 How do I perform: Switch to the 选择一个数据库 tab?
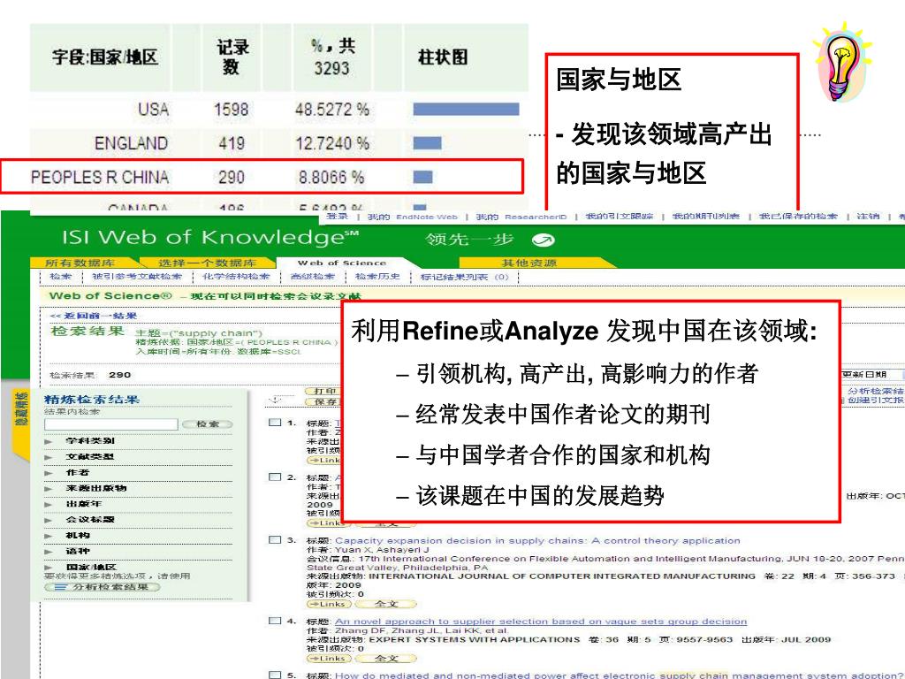coord(208,263)
